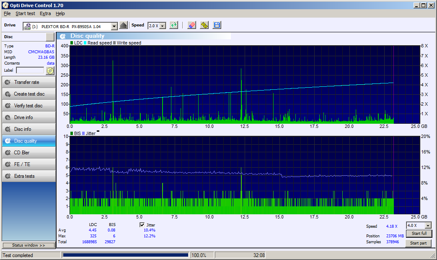Click the Disc quality header disc icon
This screenshot has width=437, height=260.
pyautogui.click(x=63, y=36)
